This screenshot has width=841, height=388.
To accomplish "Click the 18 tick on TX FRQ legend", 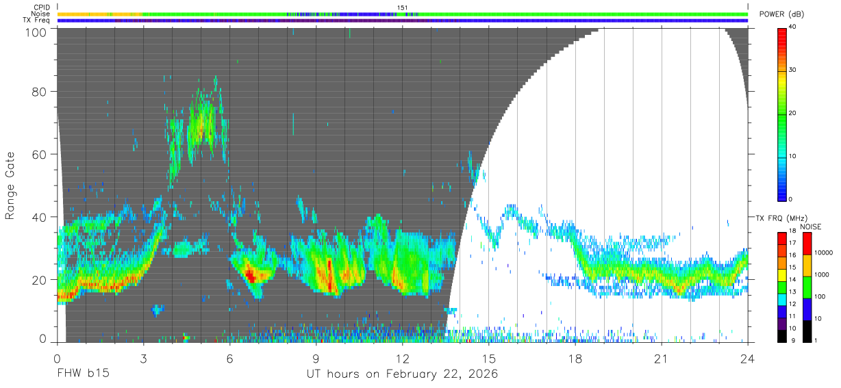I will [x=792, y=231].
